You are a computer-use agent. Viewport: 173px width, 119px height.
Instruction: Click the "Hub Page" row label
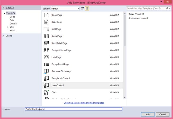56,57
